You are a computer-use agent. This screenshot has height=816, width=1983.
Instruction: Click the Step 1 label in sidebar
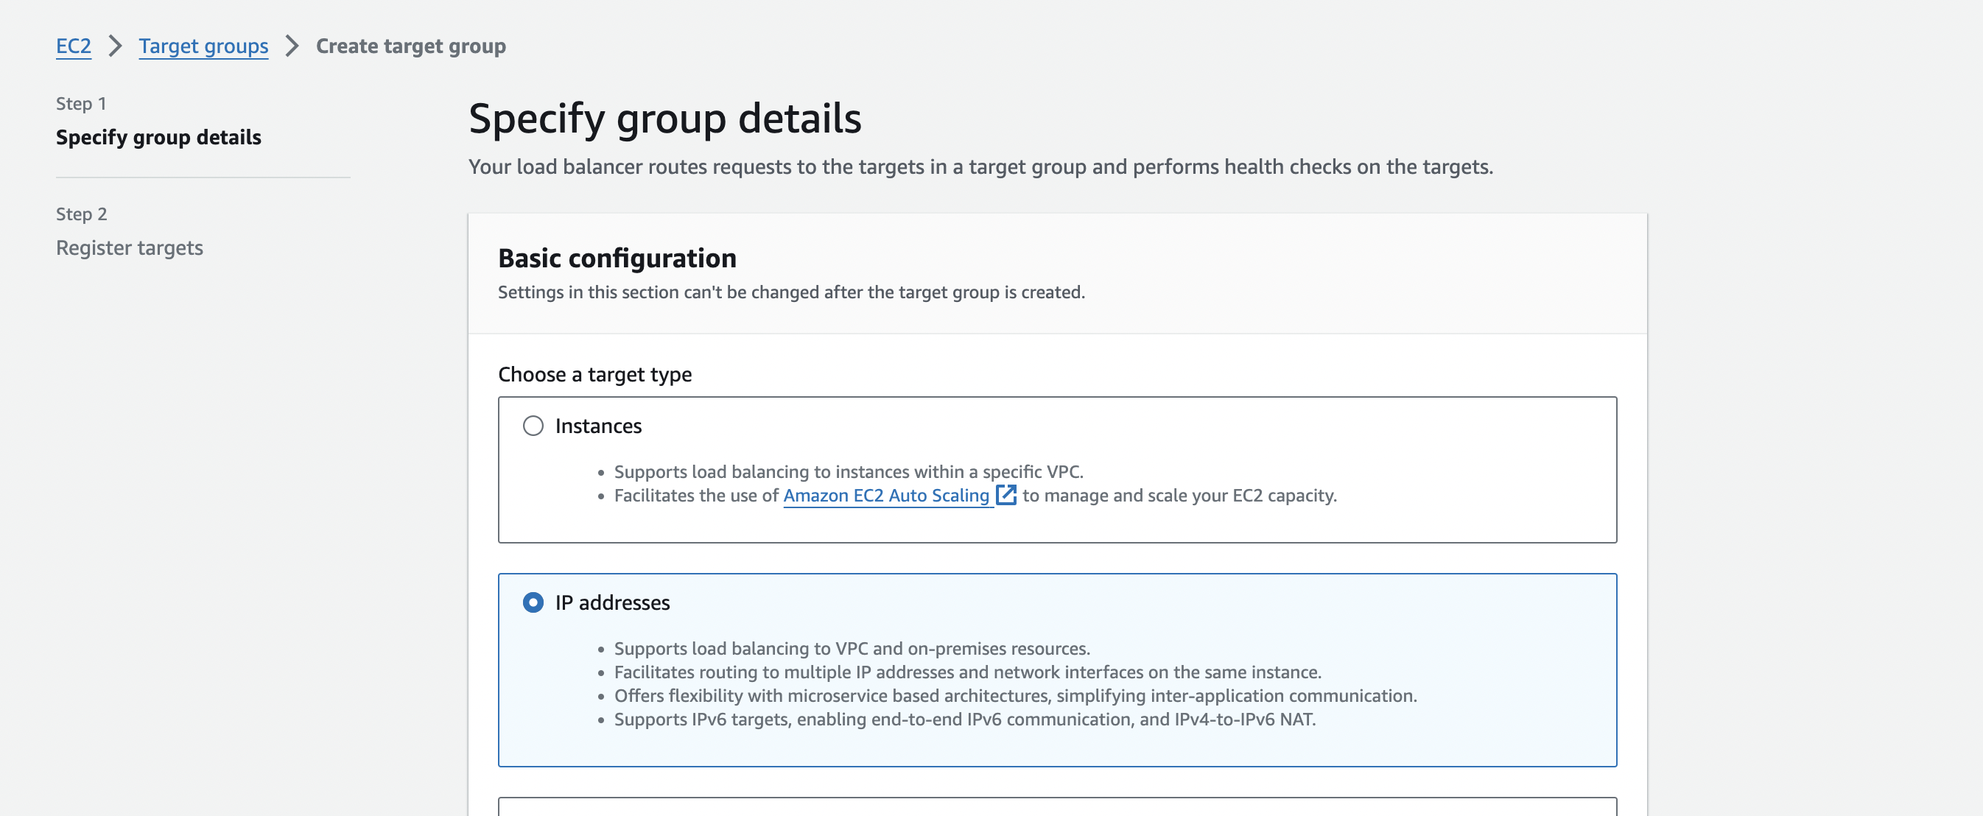pyautogui.click(x=81, y=104)
